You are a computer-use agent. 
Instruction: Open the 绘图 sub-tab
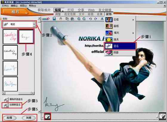tap(91, 14)
